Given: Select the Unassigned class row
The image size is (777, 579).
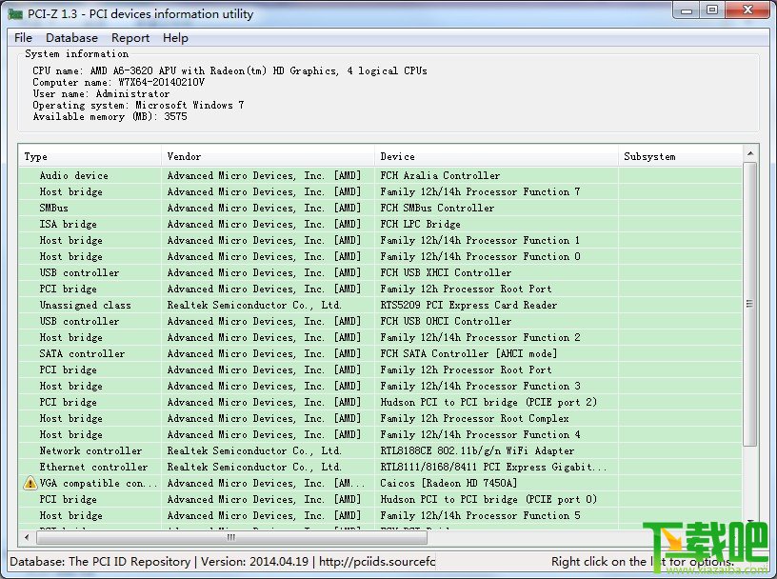Looking at the screenshot, I should tap(380, 305).
